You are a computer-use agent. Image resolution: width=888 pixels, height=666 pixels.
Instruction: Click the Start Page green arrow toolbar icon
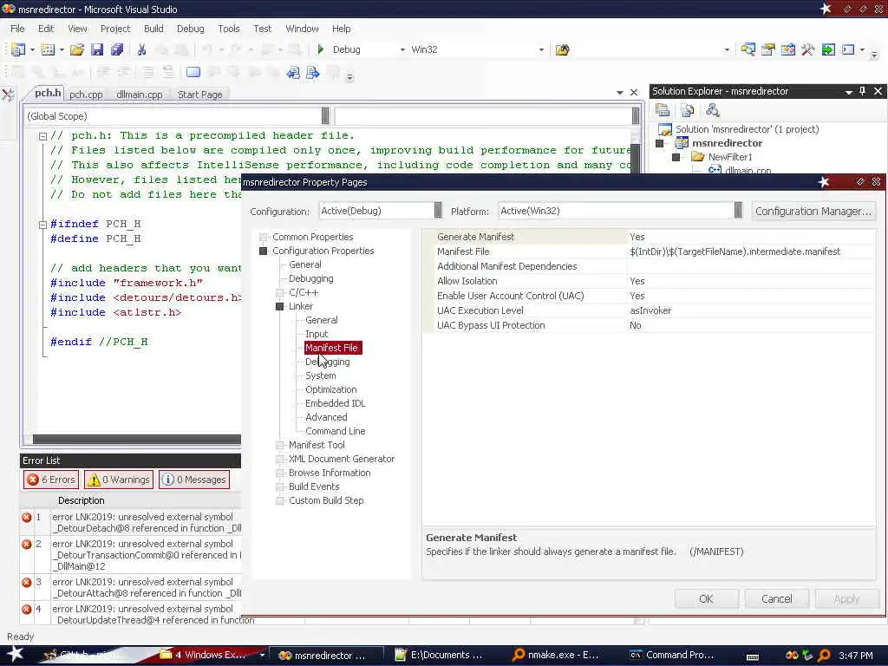pyautogui.click(x=828, y=49)
